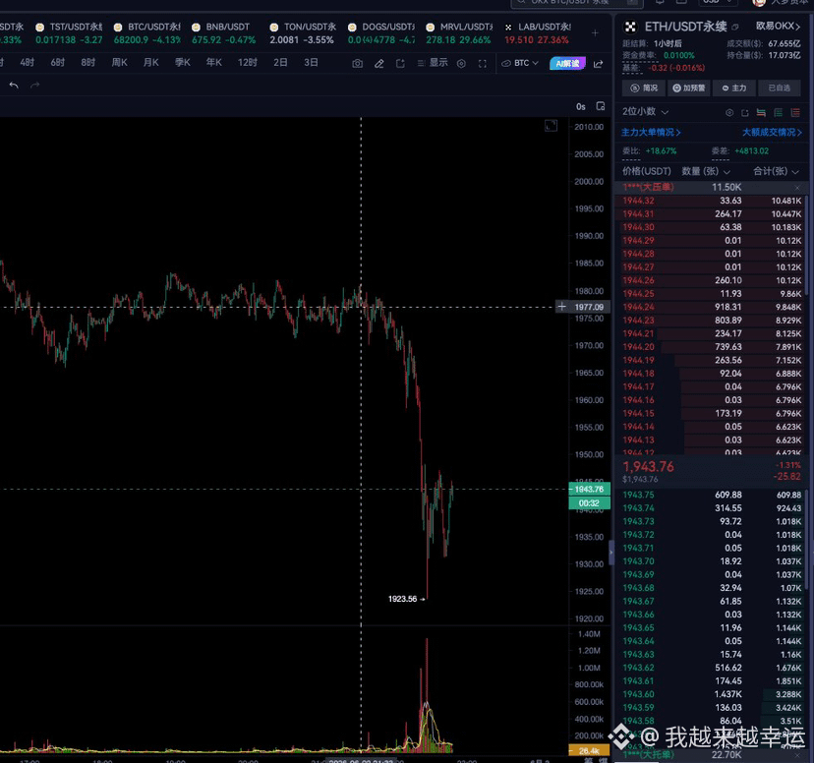The width and height of the screenshot is (814, 763).
Task: Dismiss the 大压单 row with its close icon
Action: [797, 188]
